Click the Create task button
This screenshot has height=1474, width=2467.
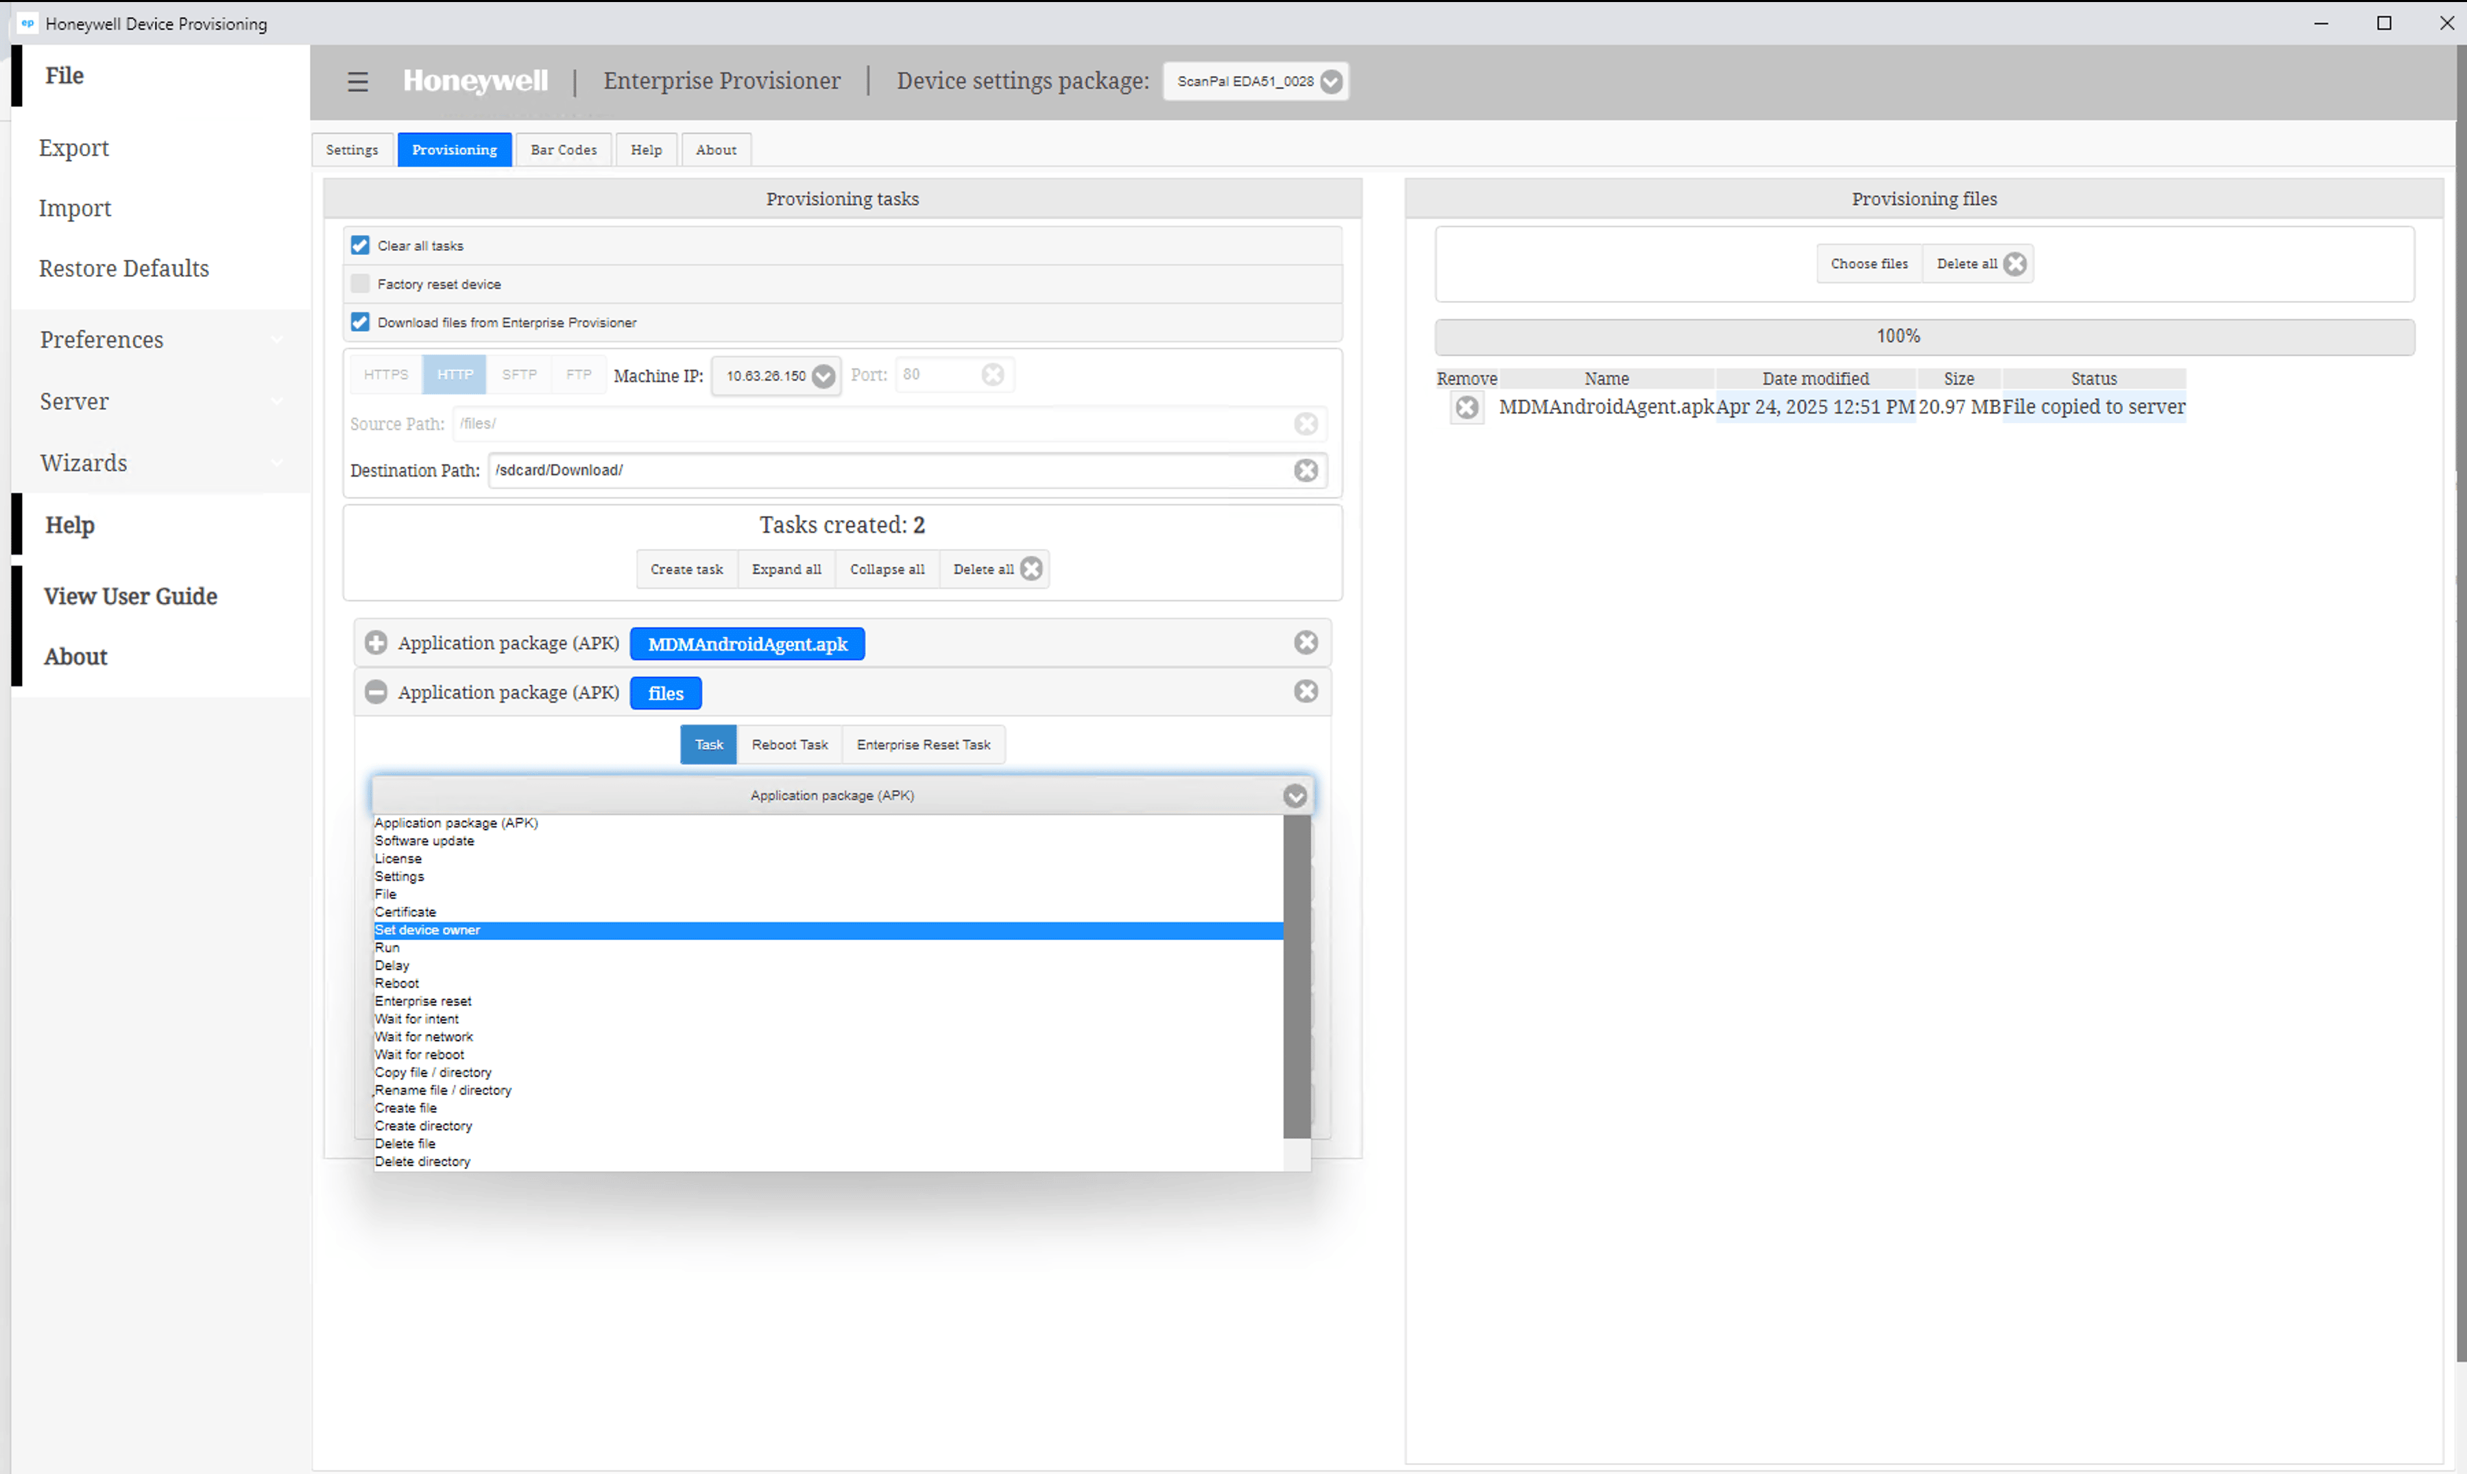click(686, 569)
